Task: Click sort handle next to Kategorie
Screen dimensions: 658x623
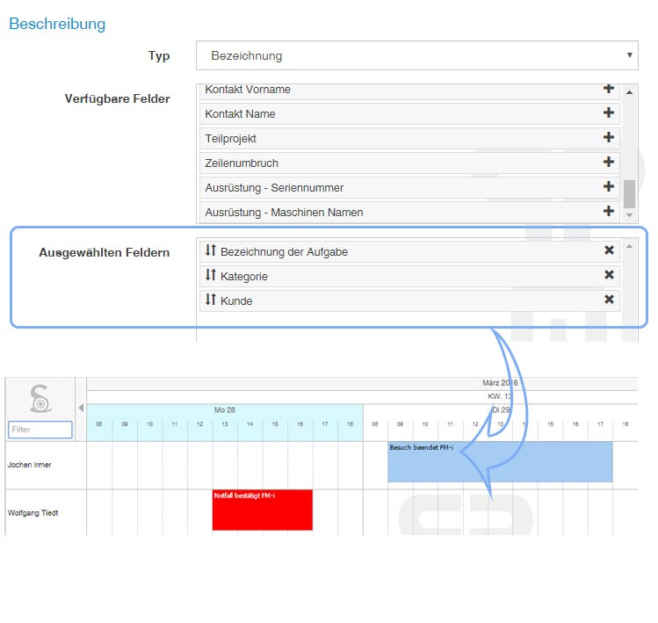Action: (x=211, y=276)
